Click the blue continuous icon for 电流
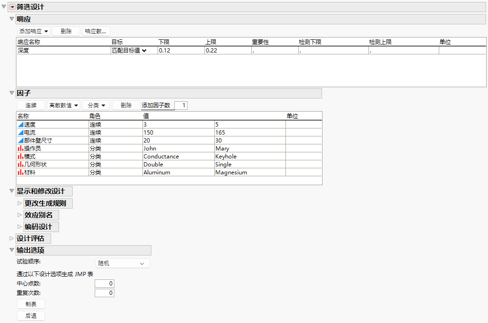The width and height of the screenshot is (488, 323). (x=21, y=133)
